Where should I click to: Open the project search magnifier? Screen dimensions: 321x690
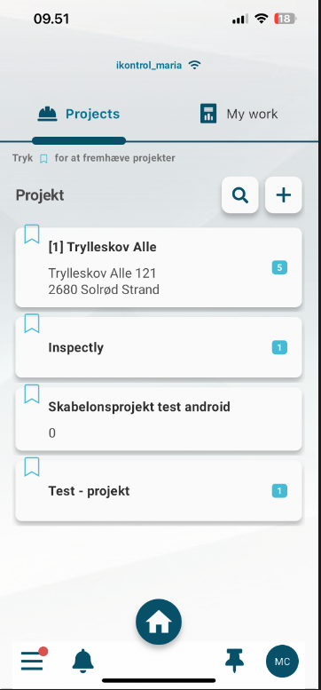pyautogui.click(x=239, y=195)
